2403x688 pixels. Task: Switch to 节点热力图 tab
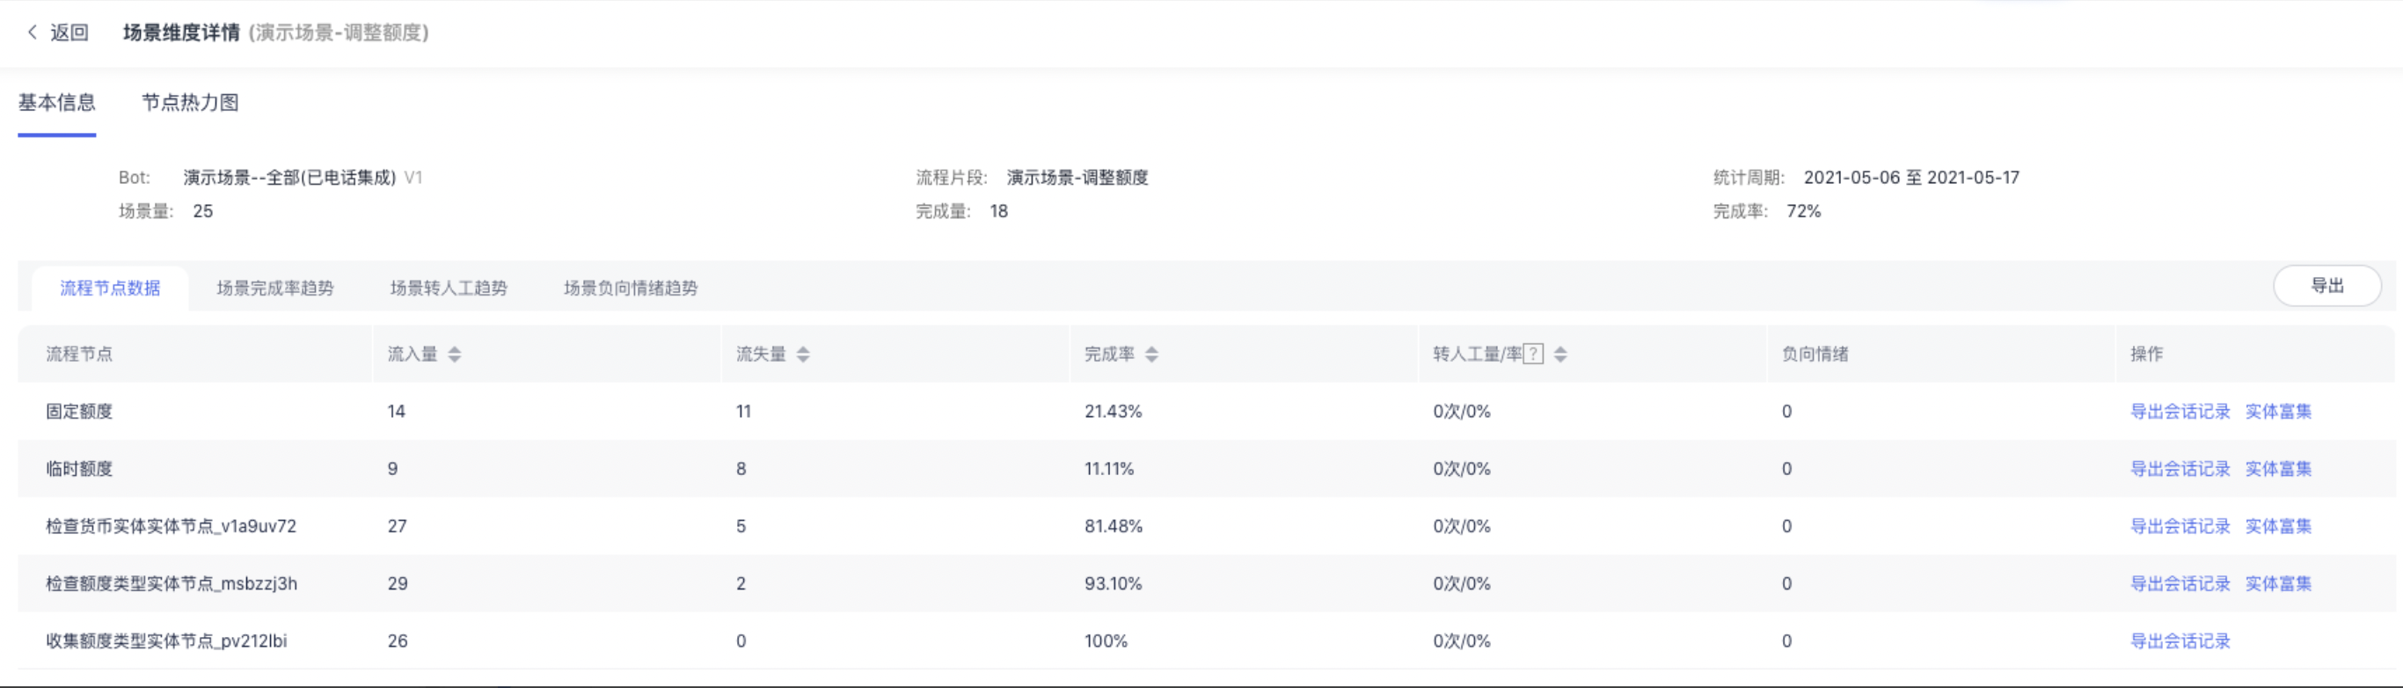tap(190, 103)
